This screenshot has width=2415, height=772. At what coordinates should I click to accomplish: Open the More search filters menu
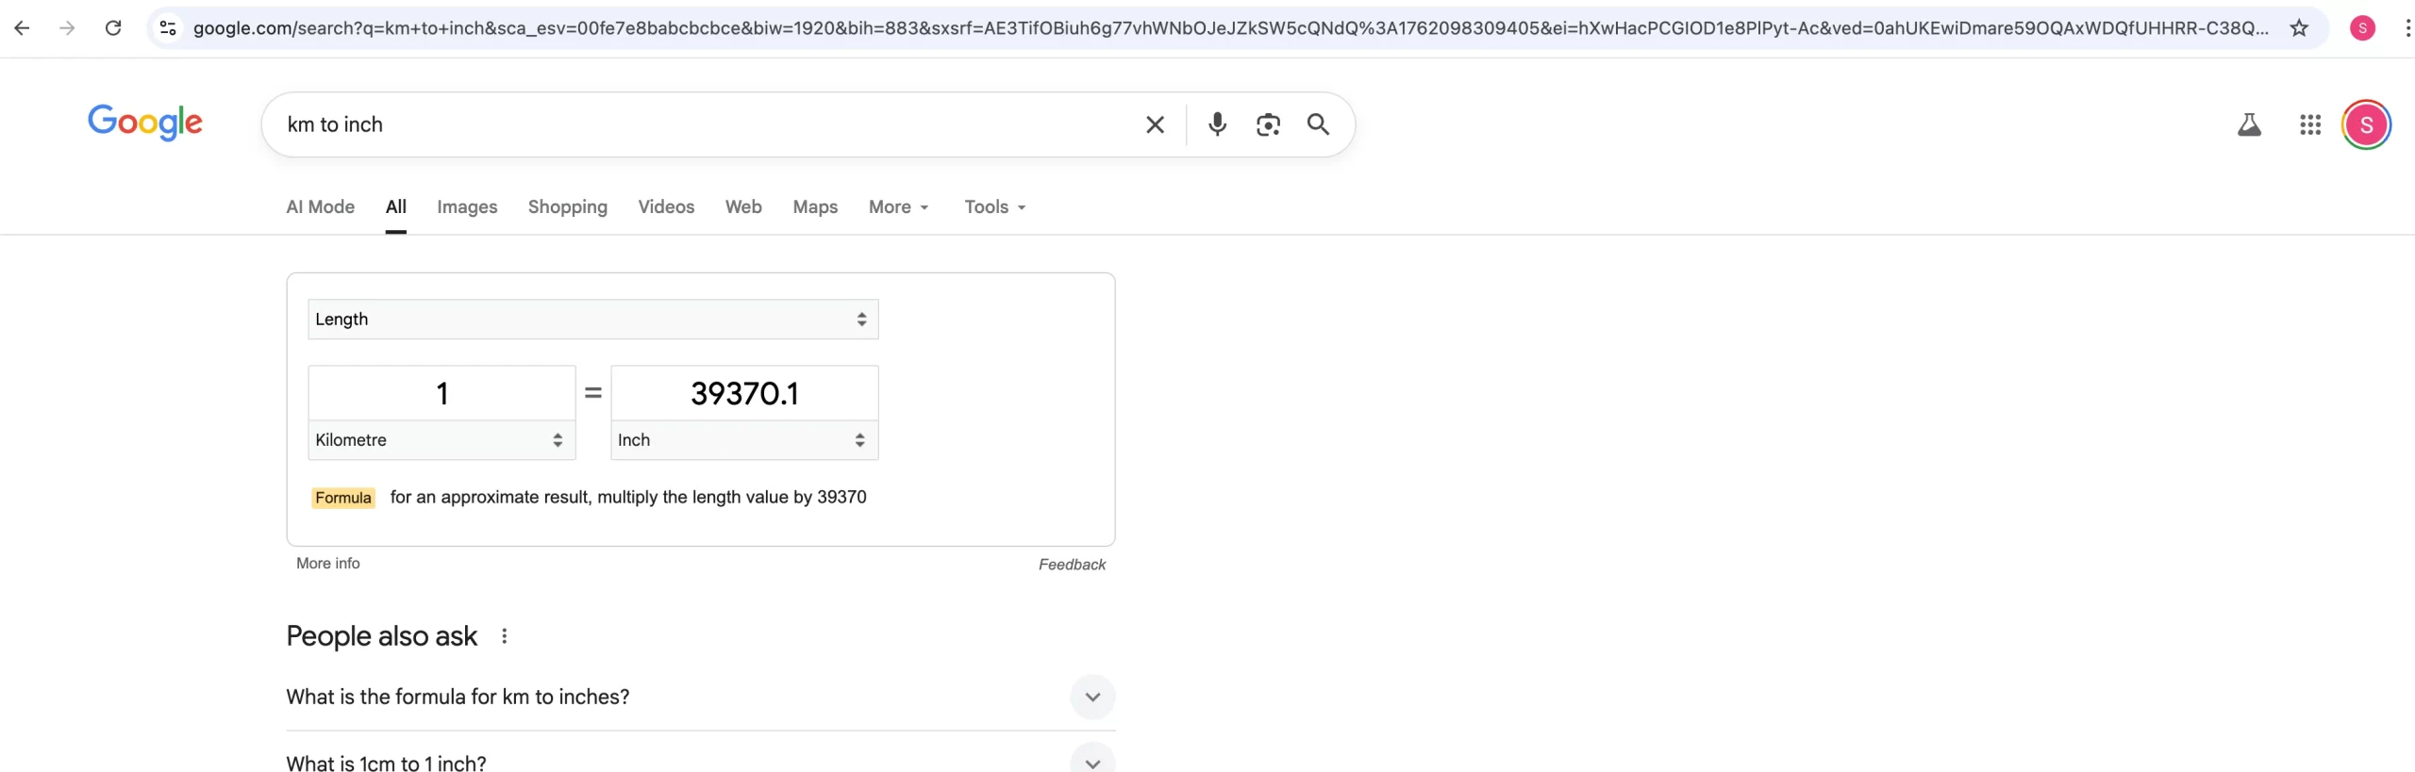pyautogui.click(x=898, y=207)
